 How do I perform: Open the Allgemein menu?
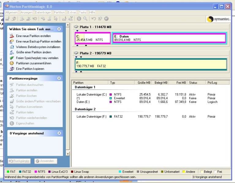pyautogui.click(x=12, y=13)
